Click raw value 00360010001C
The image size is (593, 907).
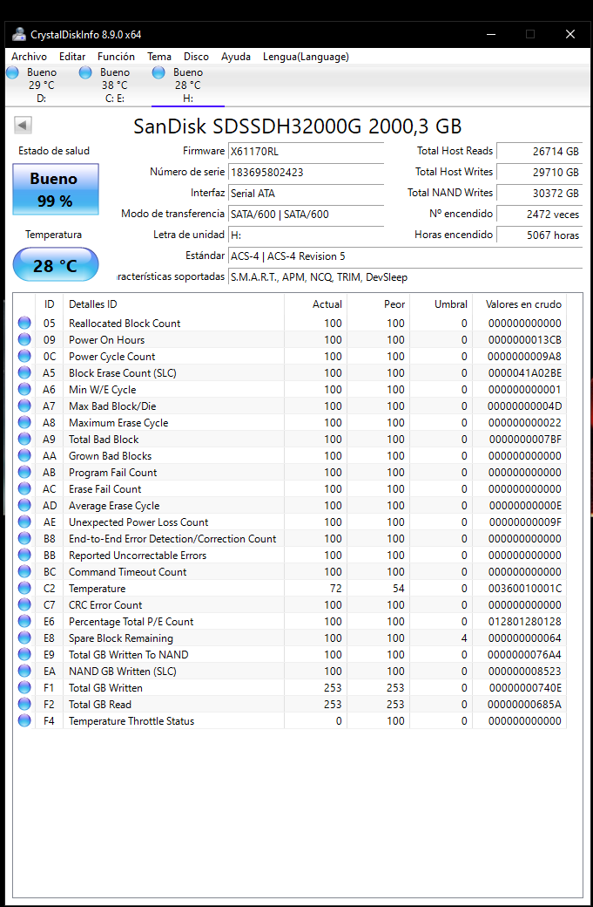[x=524, y=589]
